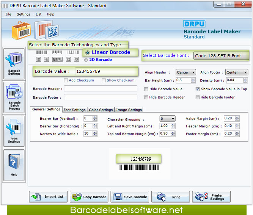Click the Barcode Value input field
The width and height of the screenshot is (253, 215).
107,71
